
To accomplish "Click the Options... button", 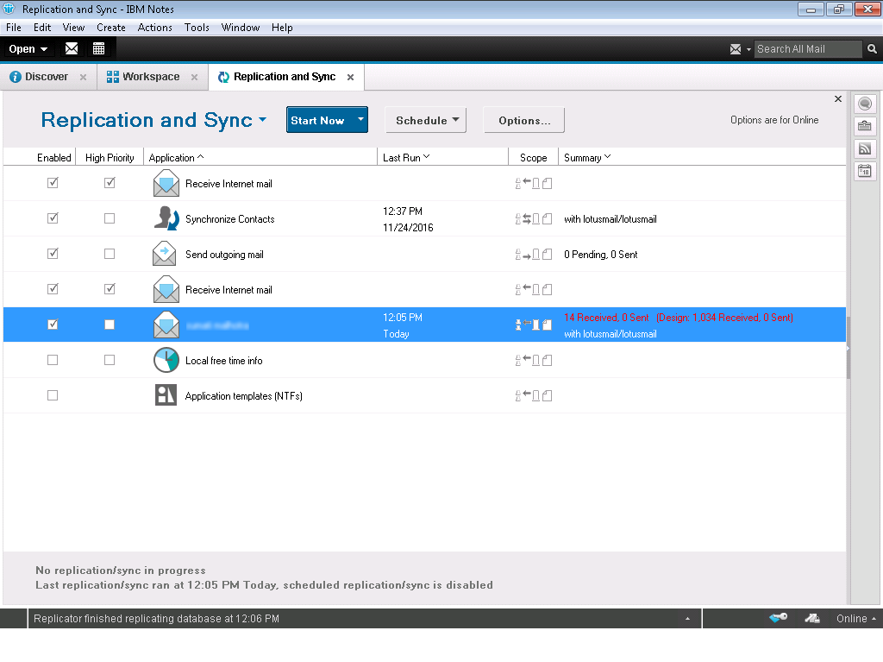I will [x=523, y=121].
